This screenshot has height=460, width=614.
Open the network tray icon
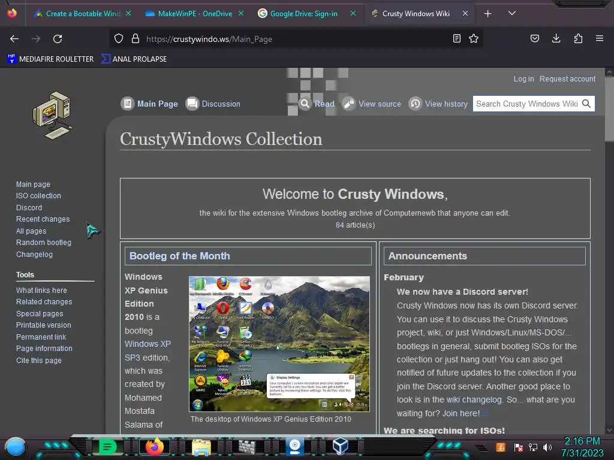click(x=532, y=447)
